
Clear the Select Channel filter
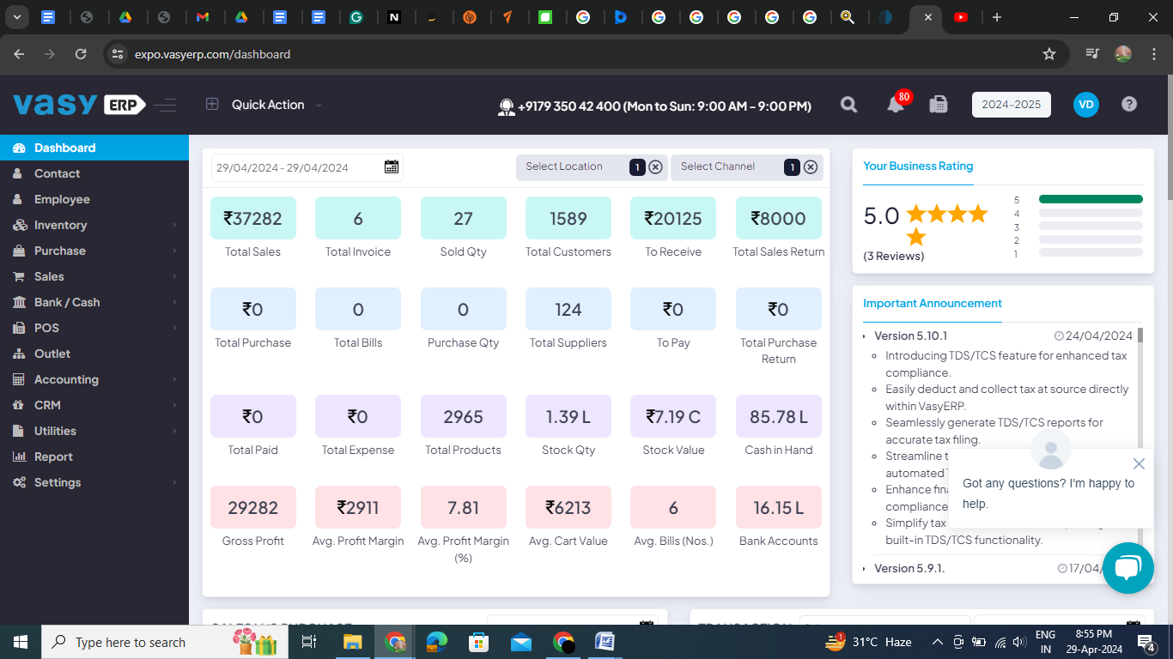811,167
